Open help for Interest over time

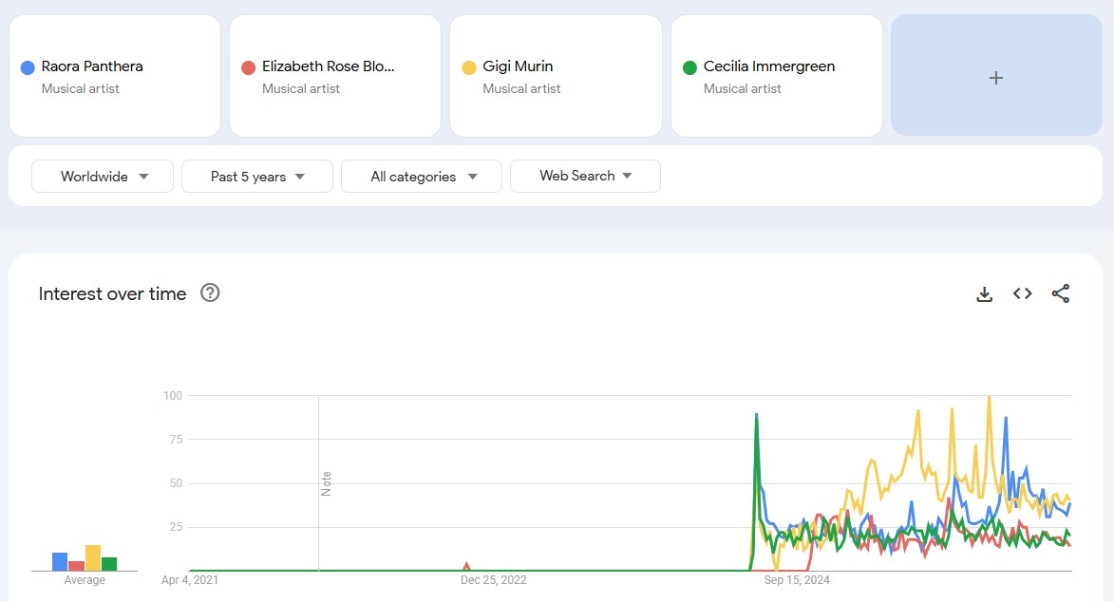210,292
